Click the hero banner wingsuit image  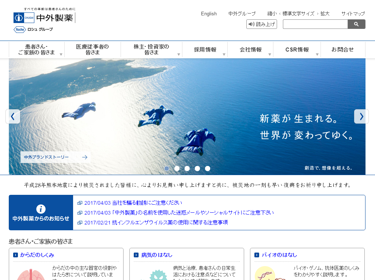pos(187,117)
